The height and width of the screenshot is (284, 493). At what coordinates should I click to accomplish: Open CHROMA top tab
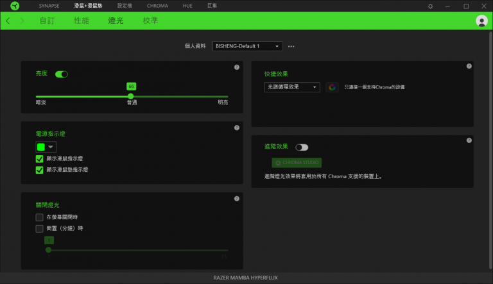click(x=157, y=6)
